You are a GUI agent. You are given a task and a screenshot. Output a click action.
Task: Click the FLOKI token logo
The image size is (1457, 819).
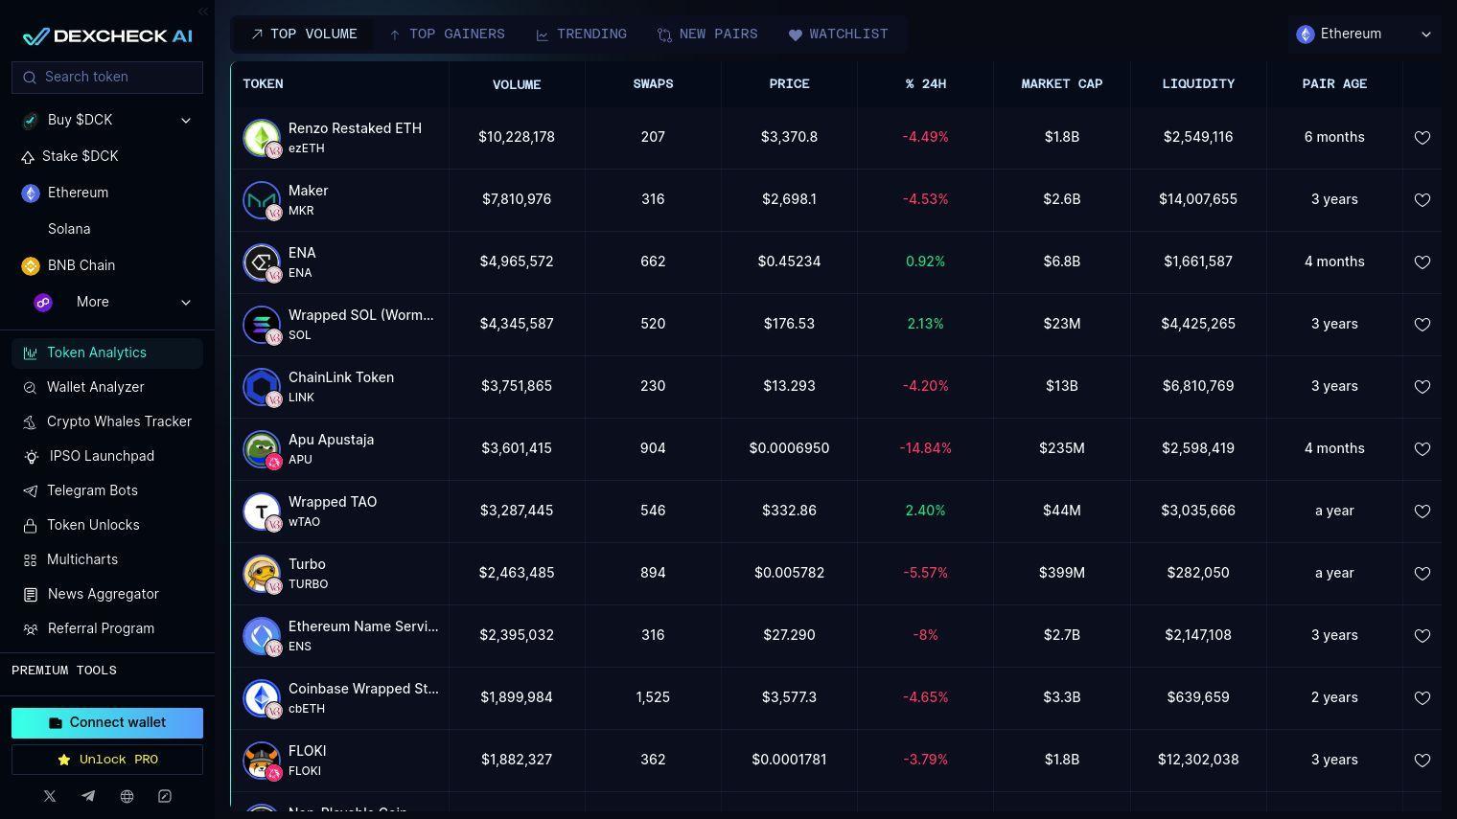point(261,761)
